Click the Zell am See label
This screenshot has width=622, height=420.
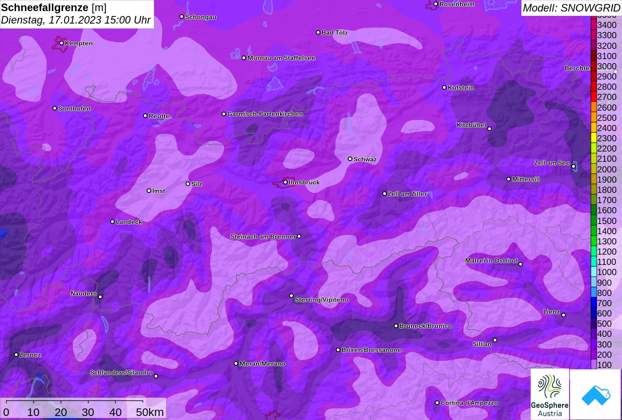click(x=552, y=163)
